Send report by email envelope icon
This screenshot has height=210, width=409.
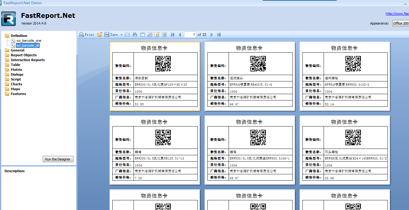(x=127, y=34)
